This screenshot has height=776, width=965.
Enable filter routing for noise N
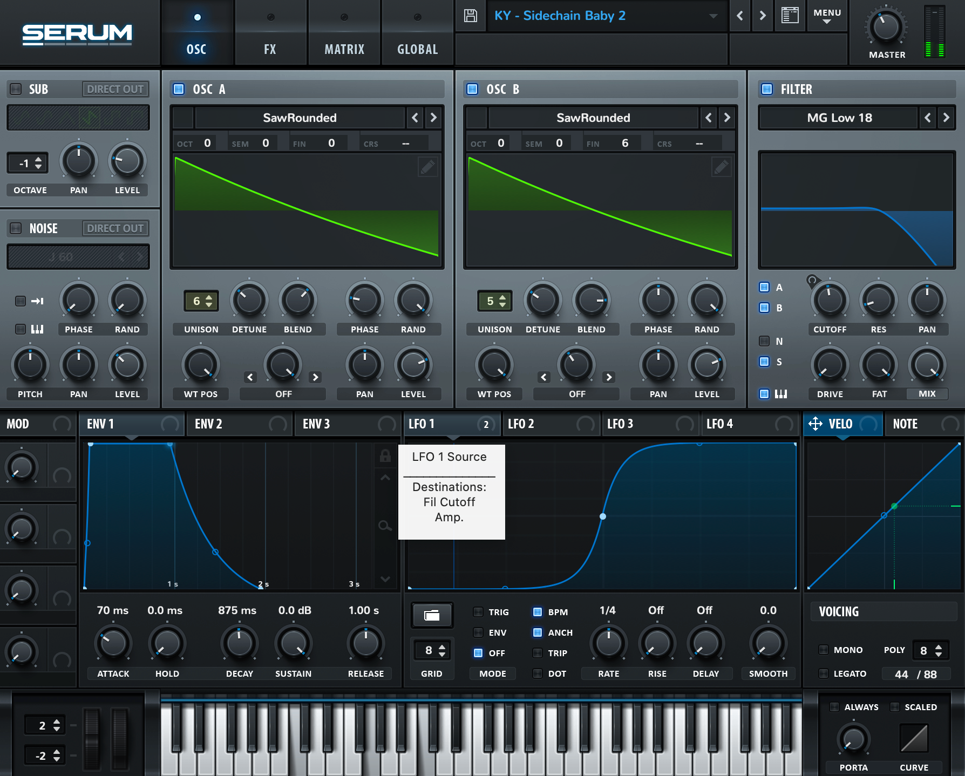tap(764, 341)
